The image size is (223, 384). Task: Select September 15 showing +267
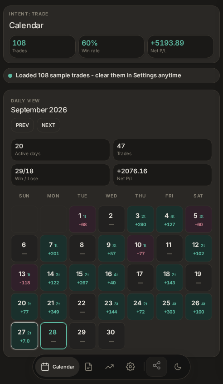pyautogui.click(x=82, y=278)
